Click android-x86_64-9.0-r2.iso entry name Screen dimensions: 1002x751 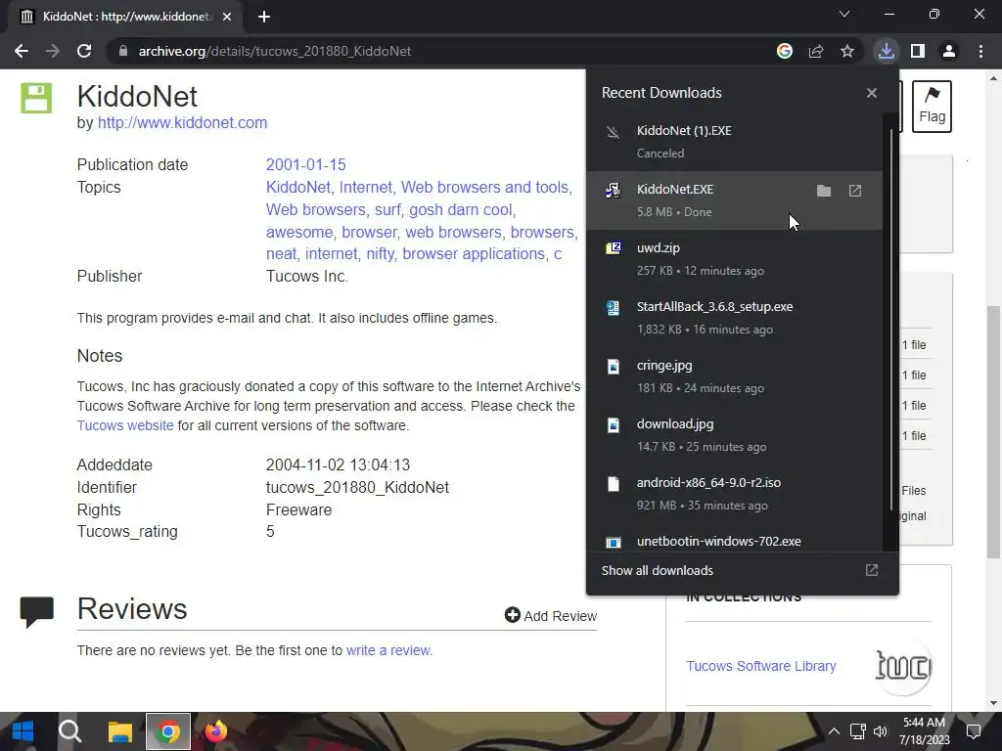coord(708,483)
